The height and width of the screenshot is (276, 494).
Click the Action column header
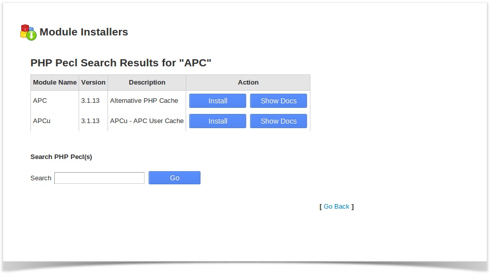(x=248, y=83)
